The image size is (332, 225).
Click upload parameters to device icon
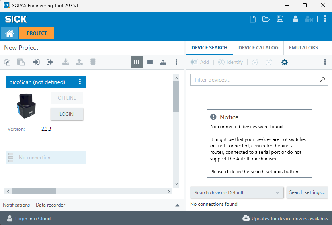pyautogui.click(x=79, y=62)
